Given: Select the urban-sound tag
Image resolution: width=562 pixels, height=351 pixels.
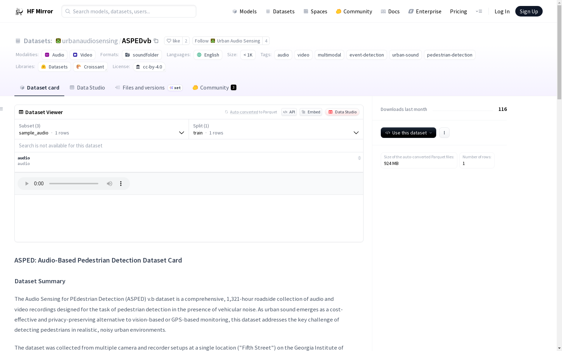Looking at the screenshot, I should pos(405,55).
